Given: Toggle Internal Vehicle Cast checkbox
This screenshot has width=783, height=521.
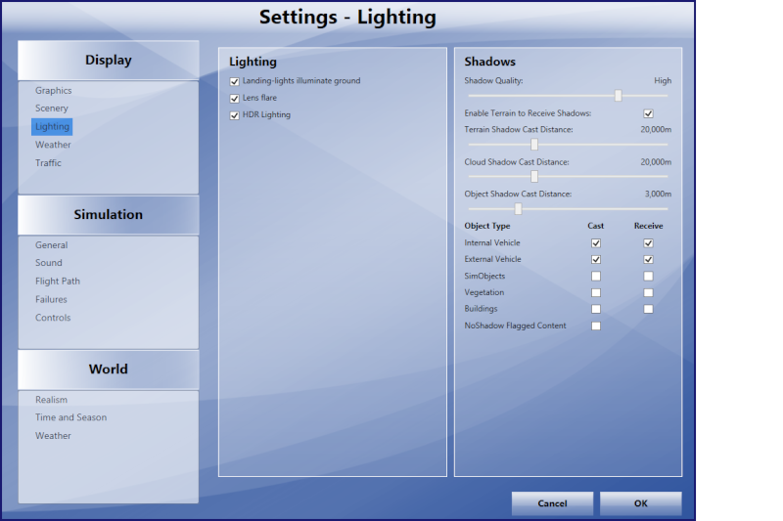Looking at the screenshot, I should click(596, 243).
